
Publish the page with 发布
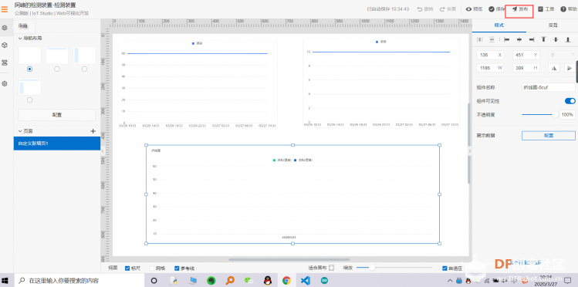coord(520,9)
